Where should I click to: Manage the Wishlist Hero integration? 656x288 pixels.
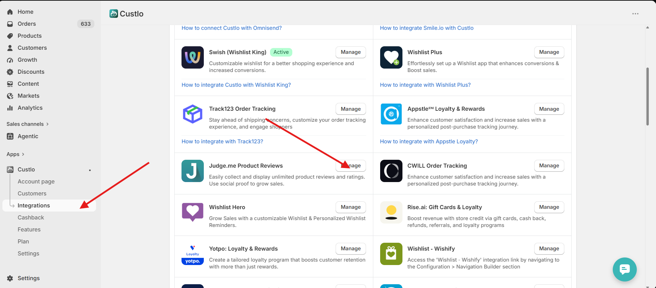point(351,207)
